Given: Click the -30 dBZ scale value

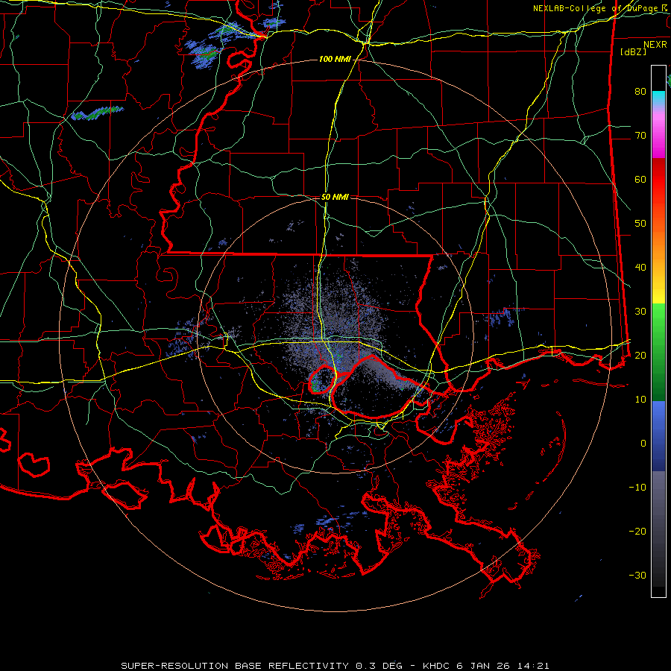Looking at the screenshot, I should point(637,575).
